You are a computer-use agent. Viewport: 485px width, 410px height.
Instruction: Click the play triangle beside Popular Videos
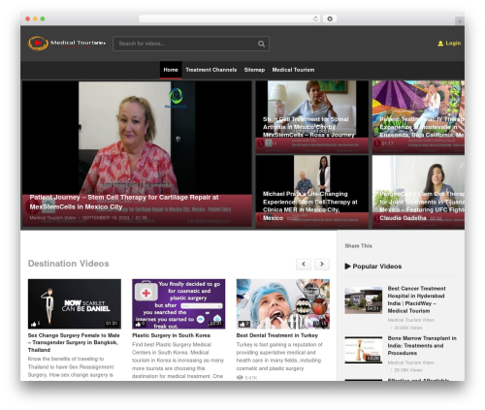pos(347,267)
